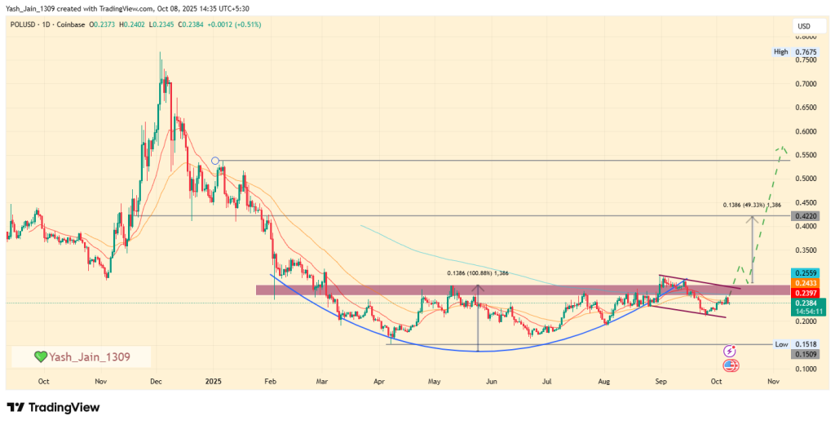Image resolution: width=835 pixels, height=425 pixels.
Task: Click the purple lightning bolt event icon
Action: pos(730,351)
